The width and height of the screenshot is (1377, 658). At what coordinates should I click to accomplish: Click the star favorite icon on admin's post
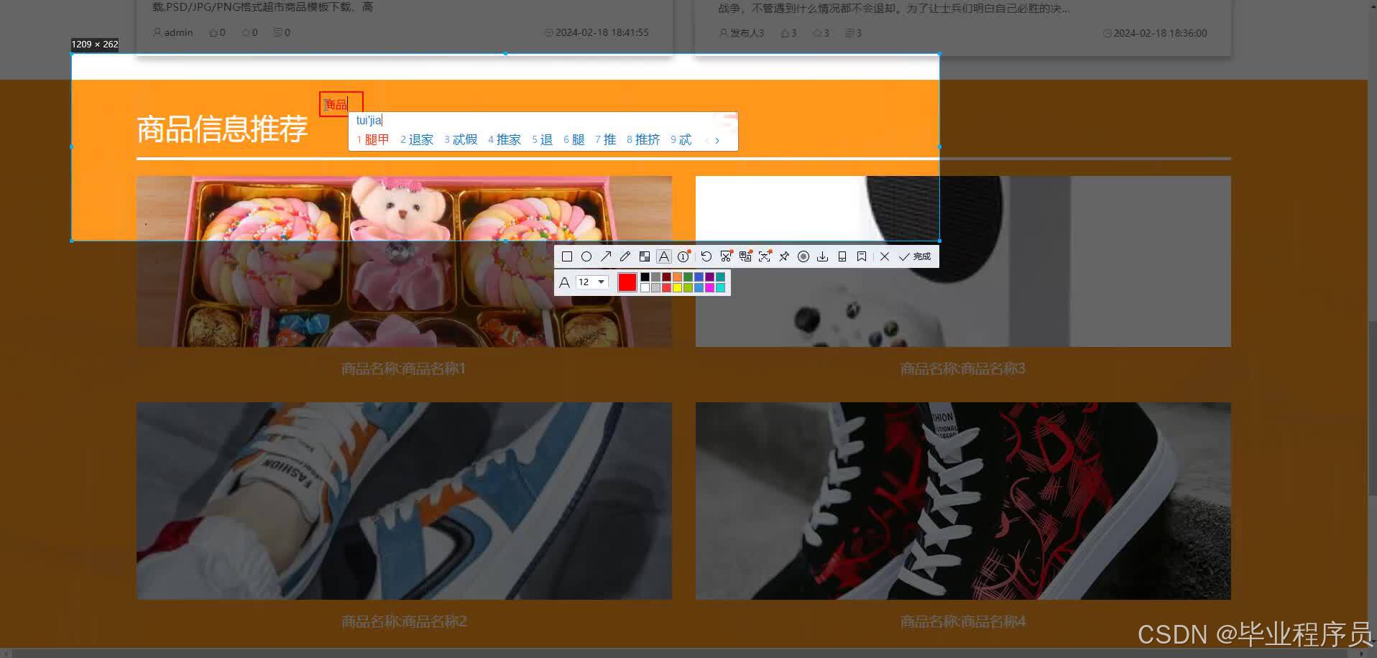click(246, 32)
